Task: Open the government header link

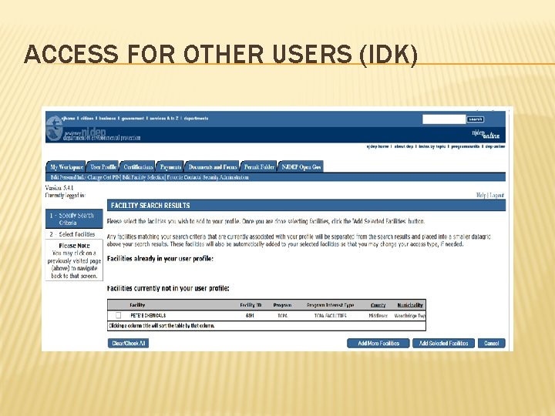Action: point(133,118)
